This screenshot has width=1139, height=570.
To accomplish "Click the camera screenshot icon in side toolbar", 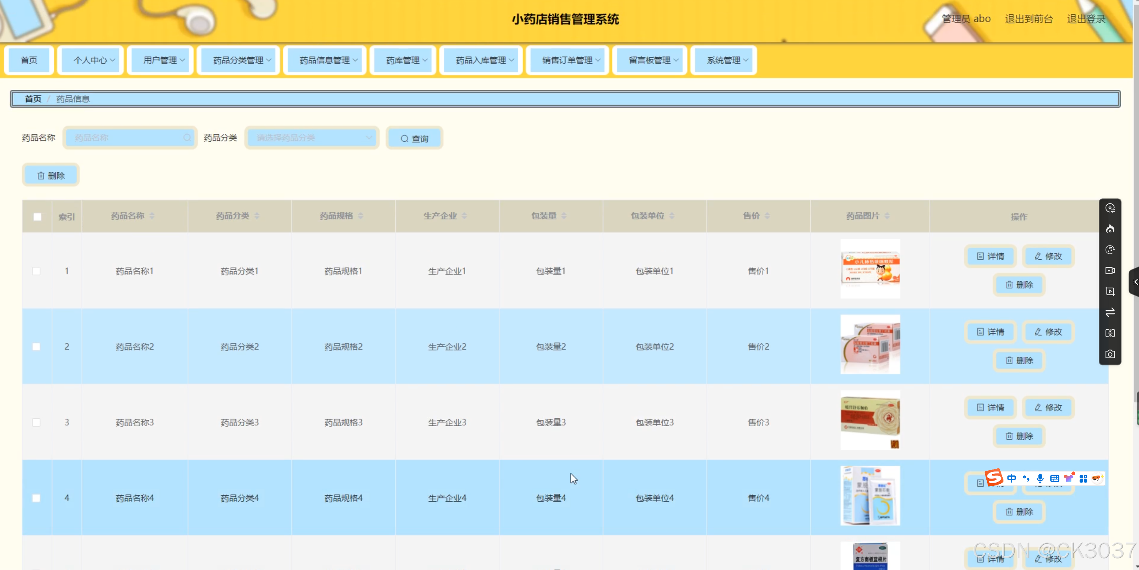I will click(x=1110, y=354).
